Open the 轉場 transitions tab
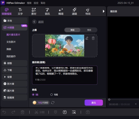The height and width of the screenshot is (119, 139). click(x=61, y=12)
